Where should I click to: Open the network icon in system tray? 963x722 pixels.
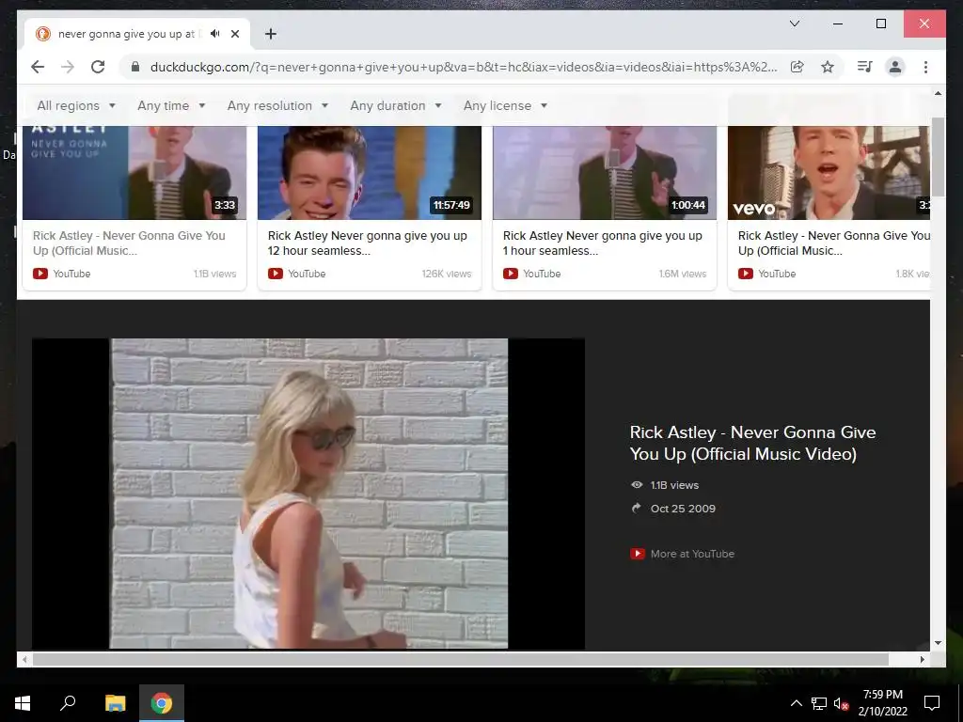[x=819, y=703]
